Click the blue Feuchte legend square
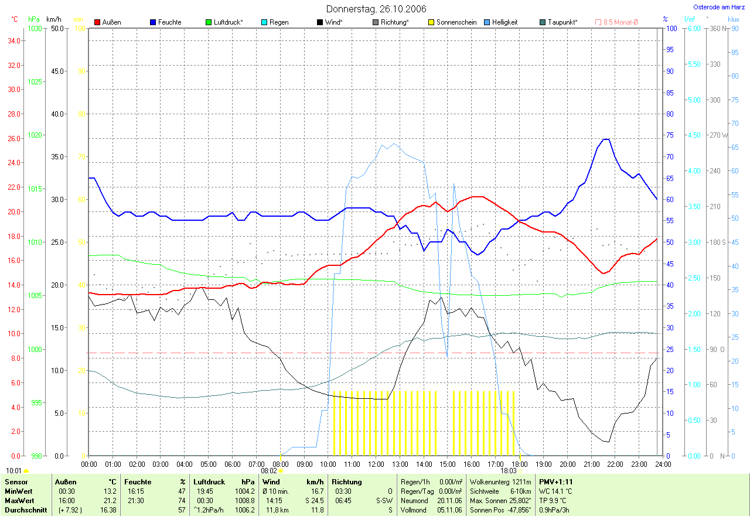Image resolution: width=750 pixels, height=516 pixels. click(x=153, y=22)
